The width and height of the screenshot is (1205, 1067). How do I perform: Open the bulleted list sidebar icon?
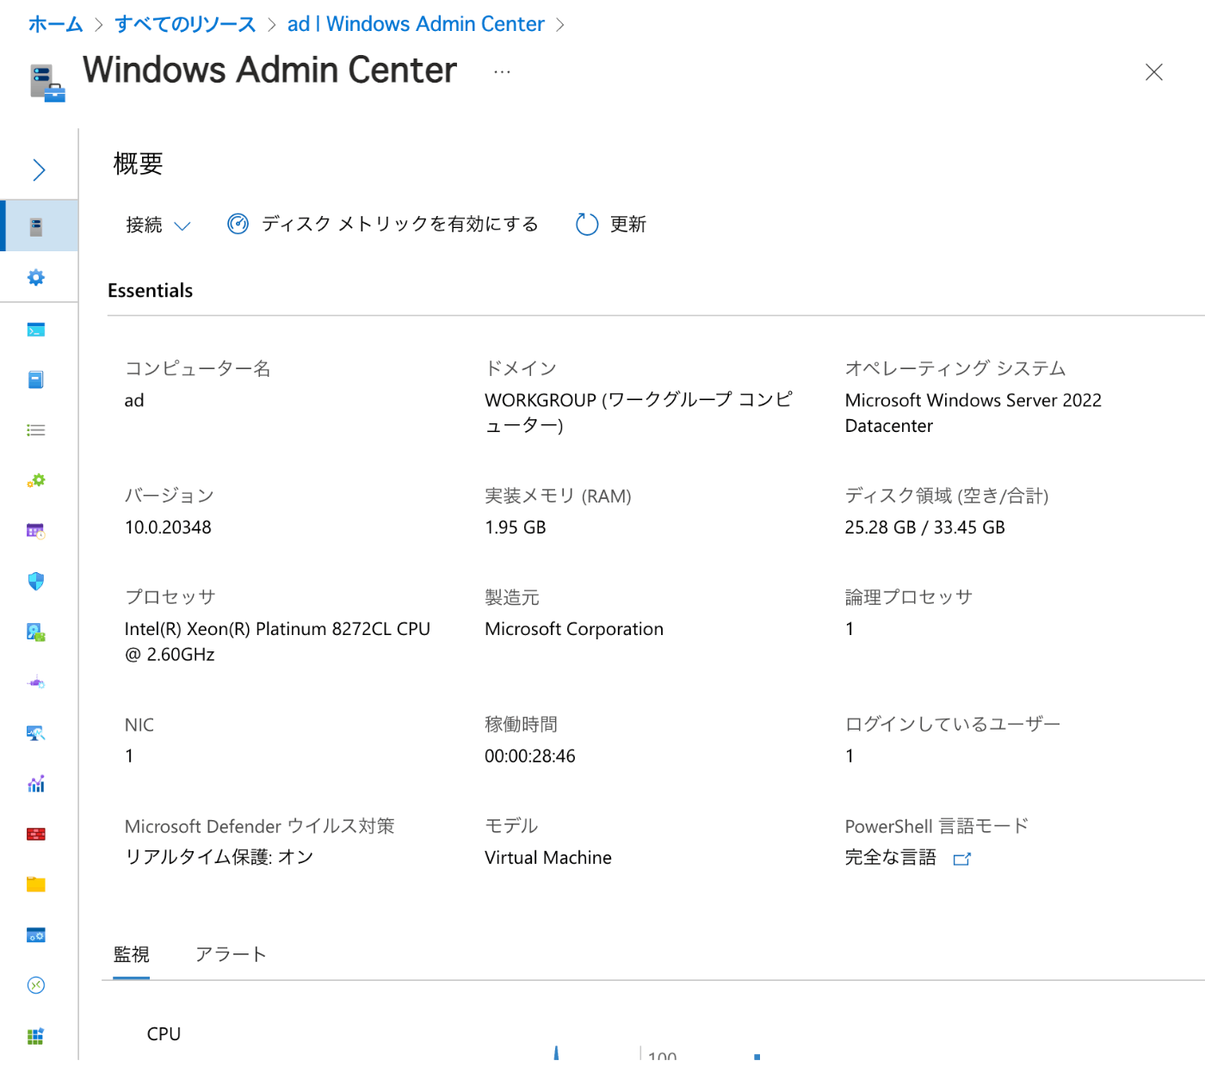[36, 430]
